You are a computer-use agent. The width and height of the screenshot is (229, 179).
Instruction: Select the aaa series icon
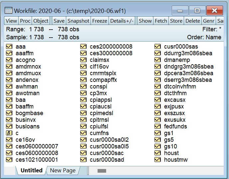[x=9, y=47]
